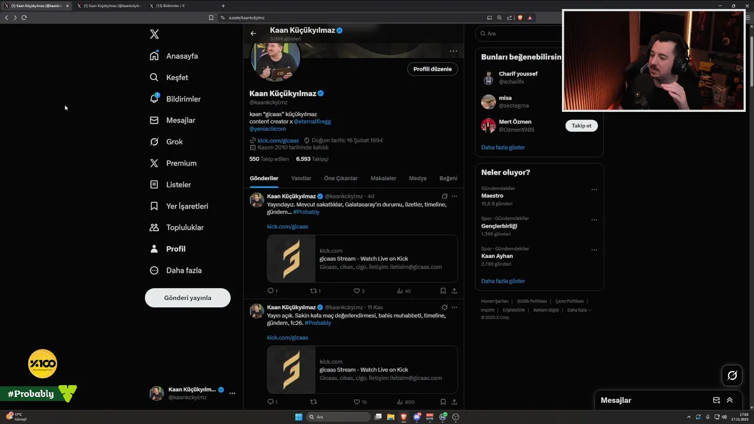Reload the page in browser toolbar
The height and width of the screenshot is (424, 754).
[x=24, y=18]
